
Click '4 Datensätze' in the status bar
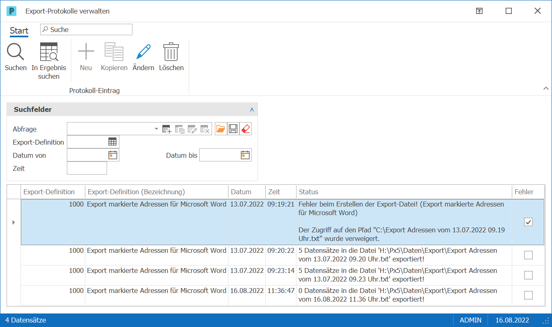pyautogui.click(x=25, y=320)
